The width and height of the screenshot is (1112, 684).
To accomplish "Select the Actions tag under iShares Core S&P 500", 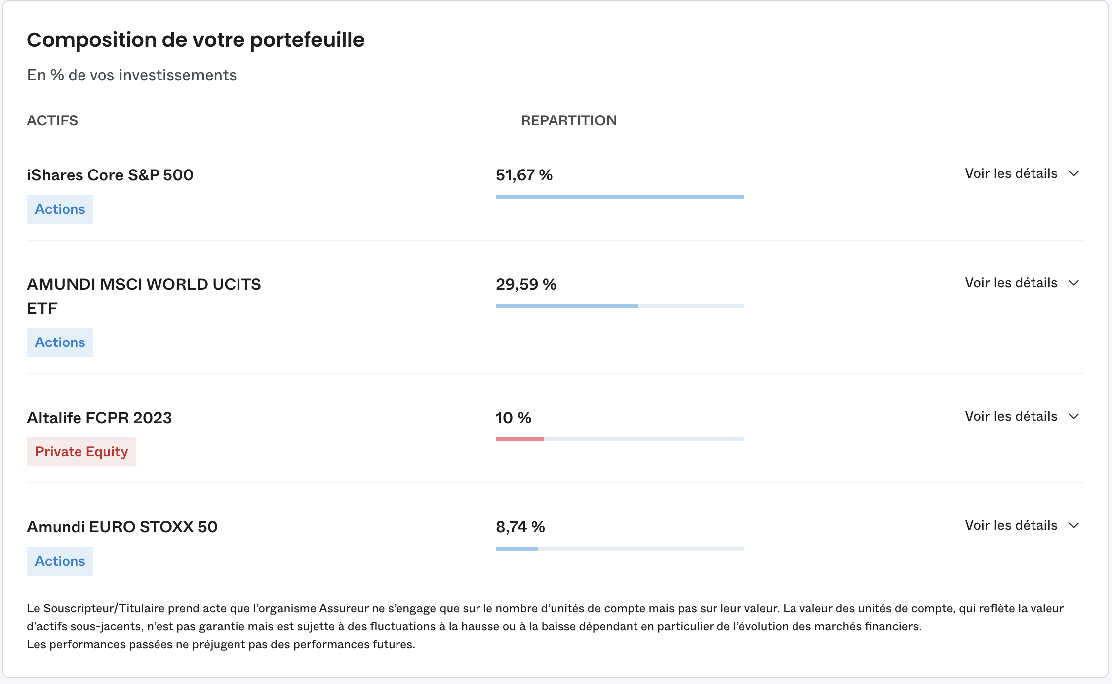I will [60, 209].
